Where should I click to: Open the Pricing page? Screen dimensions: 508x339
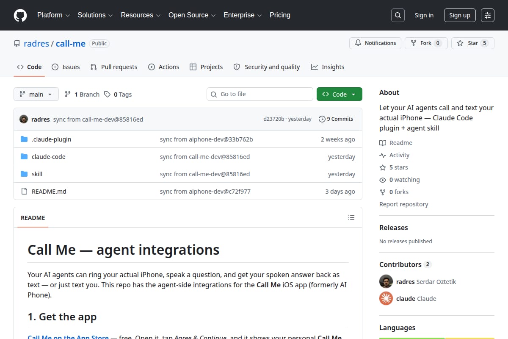click(280, 15)
